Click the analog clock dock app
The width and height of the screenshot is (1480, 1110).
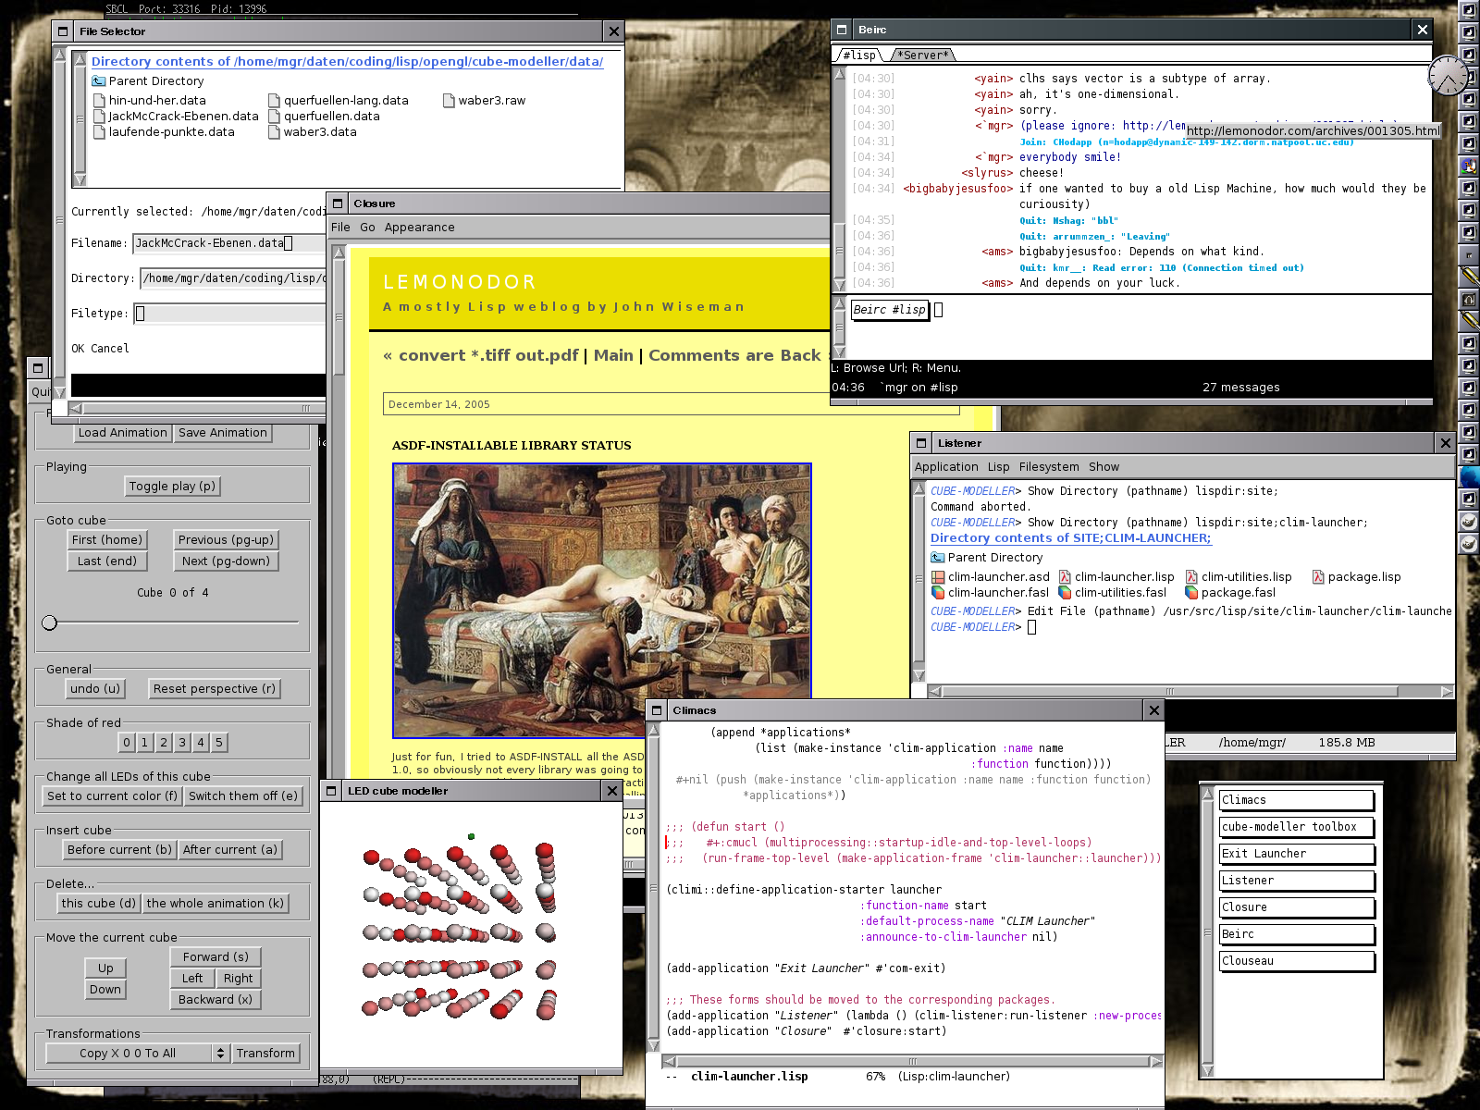(1448, 75)
